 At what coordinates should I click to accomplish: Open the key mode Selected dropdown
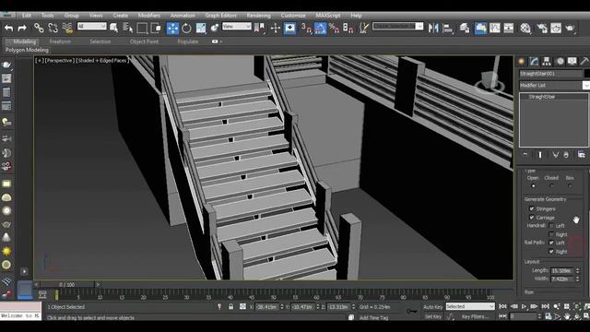pos(470,307)
